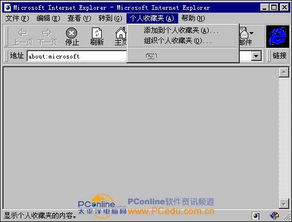292x222 pixels.
Task: Open the 文件(F) menu
Action: point(17,18)
